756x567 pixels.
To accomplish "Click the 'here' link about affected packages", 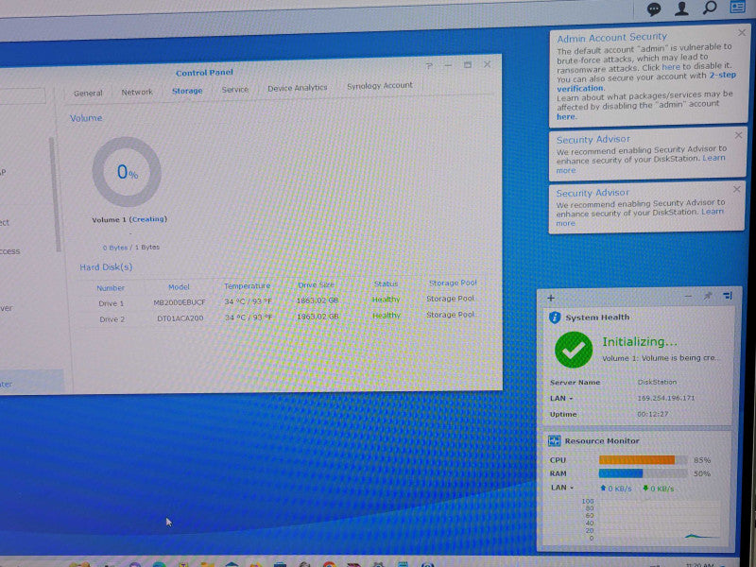I will click(566, 116).
